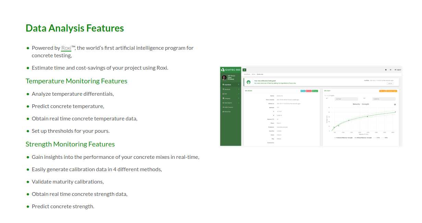
Task: Click 'Predict concrete temperature,' bullet
Action: coord(68,106)
